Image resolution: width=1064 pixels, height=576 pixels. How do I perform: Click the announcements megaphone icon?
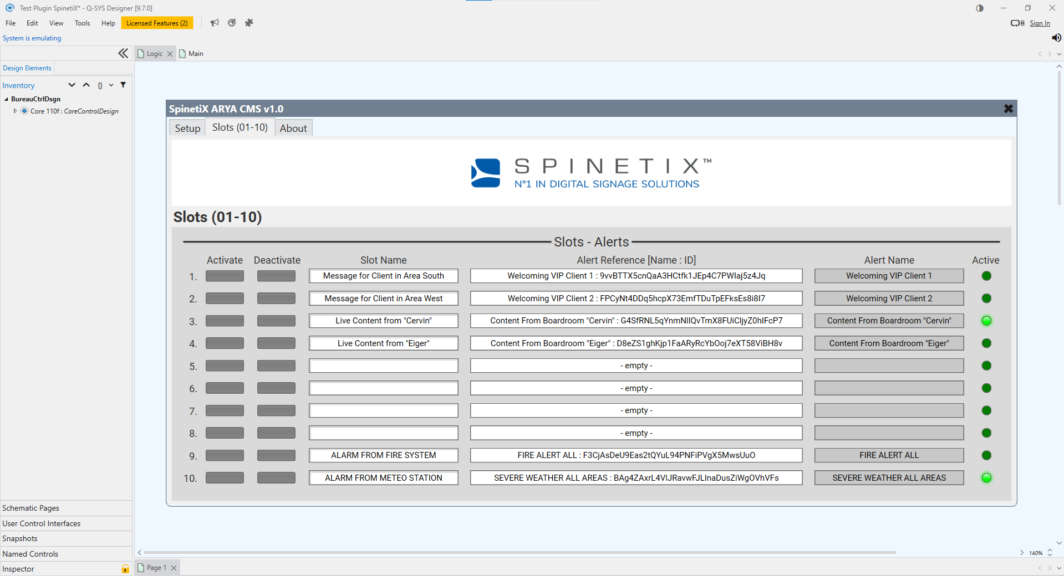215,23
